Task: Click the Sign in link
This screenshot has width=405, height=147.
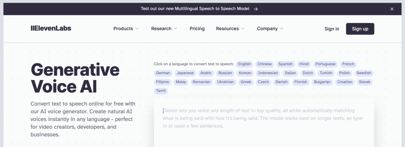Action: point(332,29)
